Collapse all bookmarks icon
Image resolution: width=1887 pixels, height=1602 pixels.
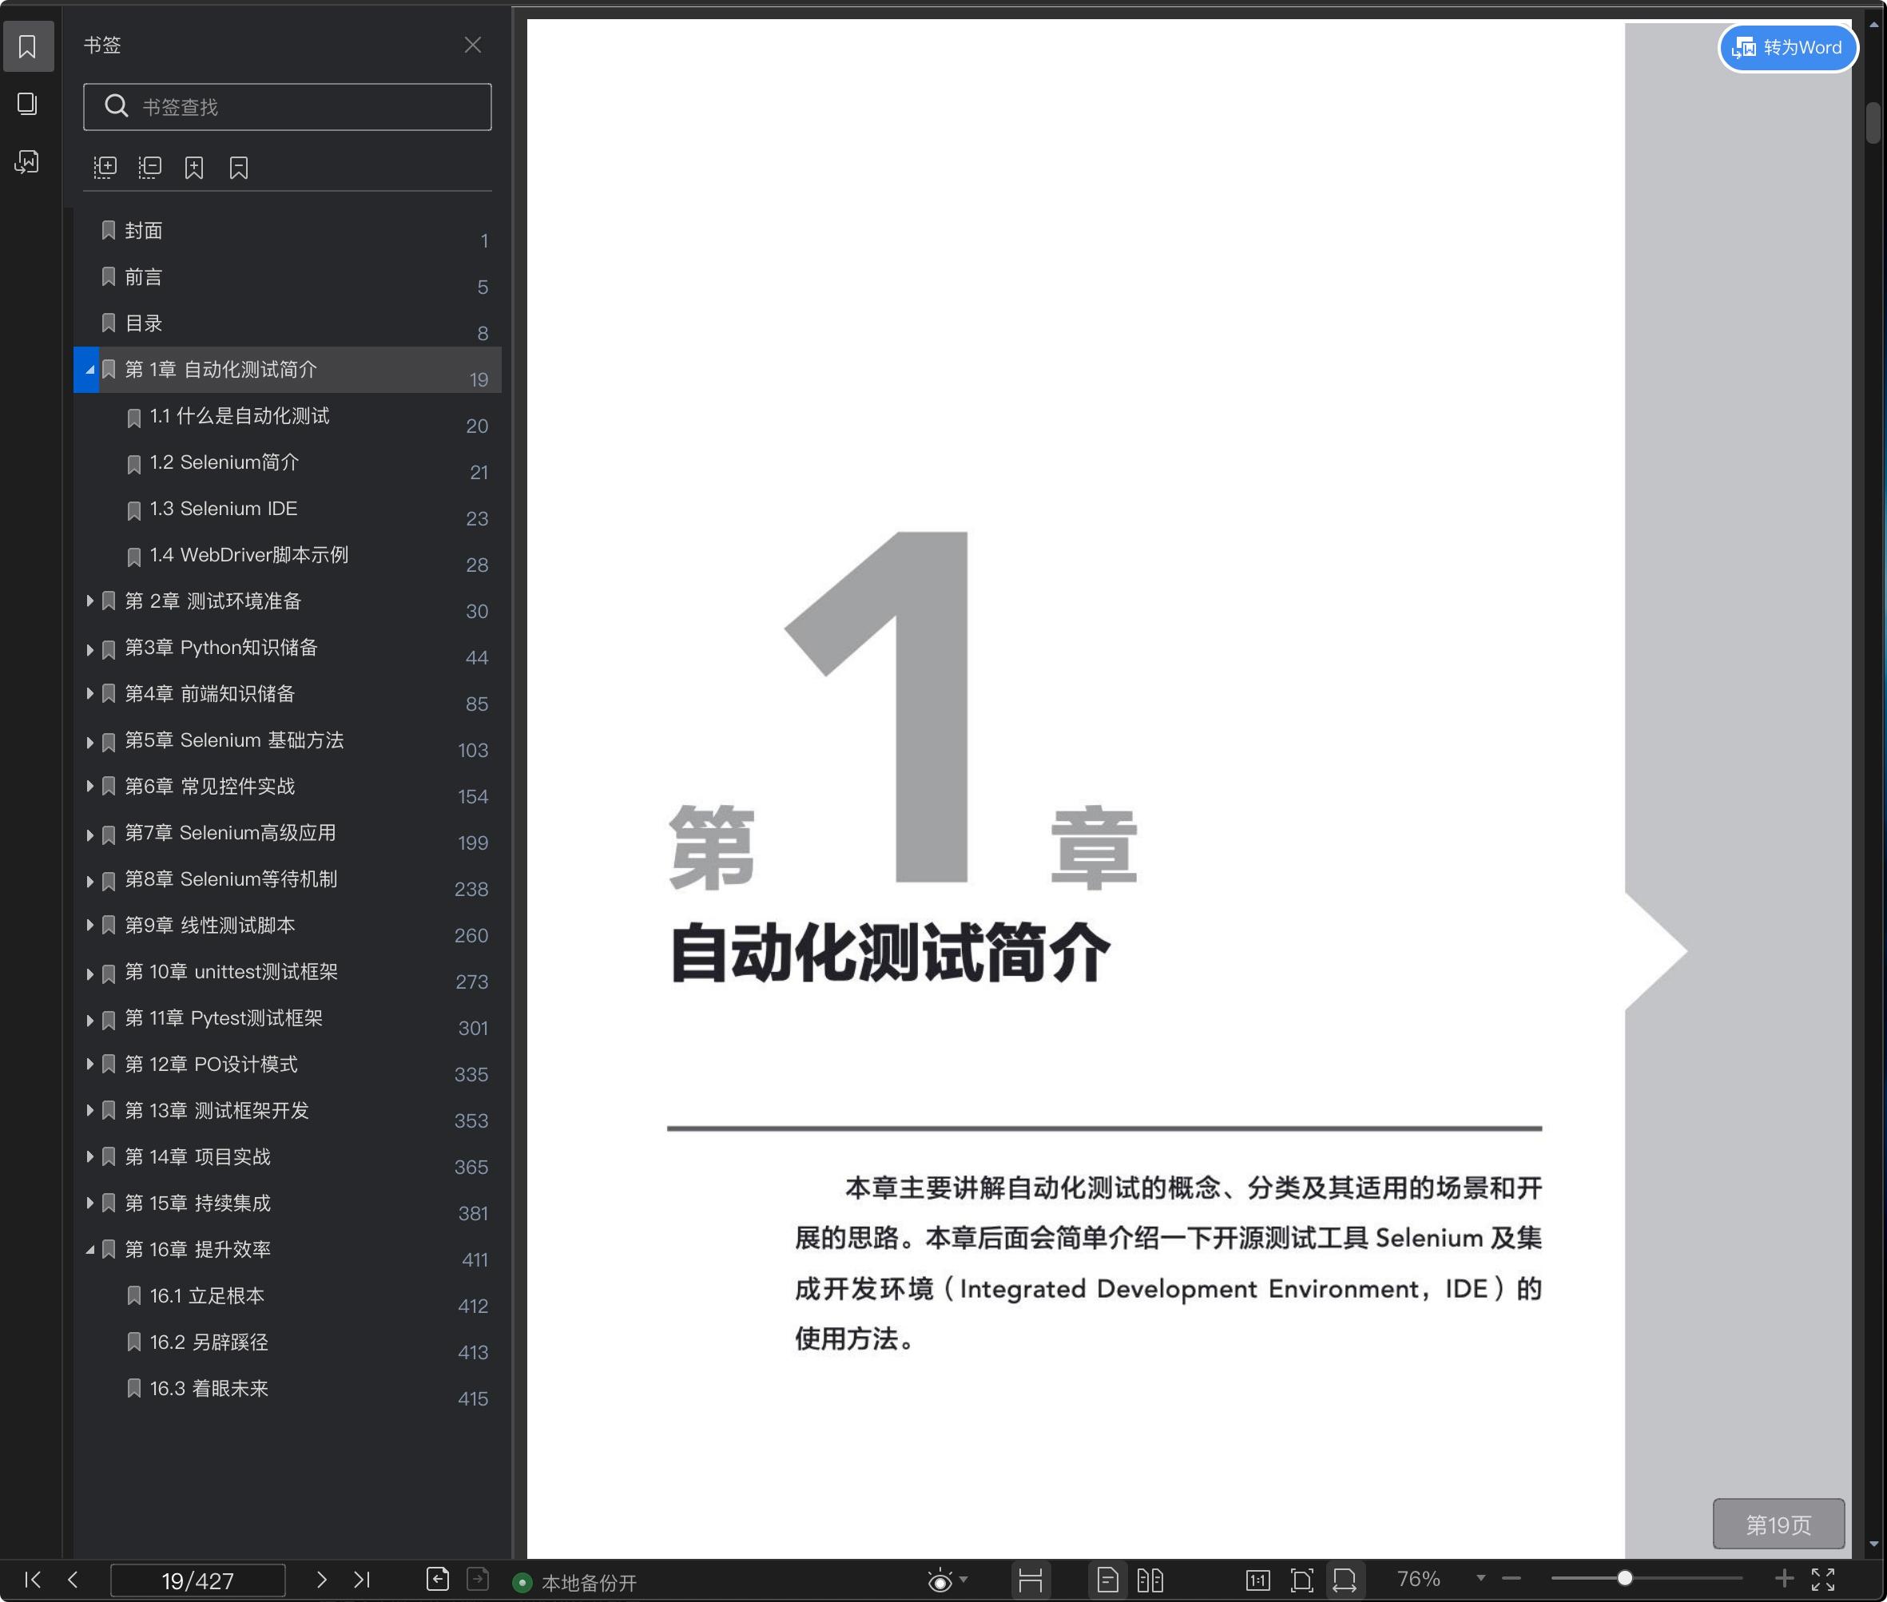[x=150, y=167]
